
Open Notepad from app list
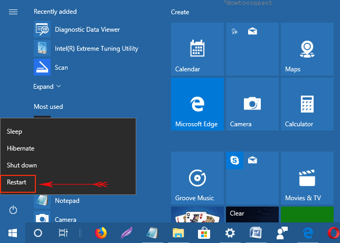tap(67, 201)
